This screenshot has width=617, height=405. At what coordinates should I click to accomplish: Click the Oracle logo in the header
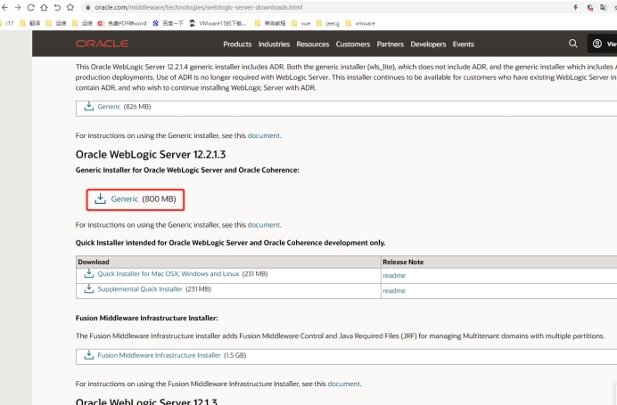[102, 44]
